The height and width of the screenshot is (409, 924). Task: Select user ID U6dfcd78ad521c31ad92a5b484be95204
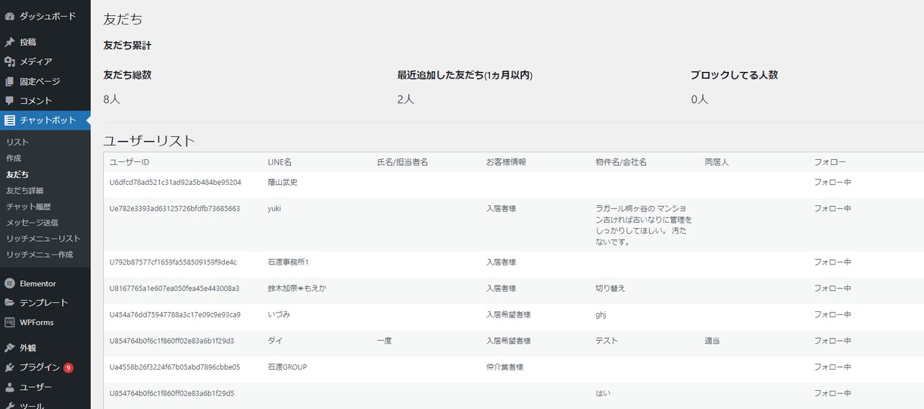pos(175,183)
